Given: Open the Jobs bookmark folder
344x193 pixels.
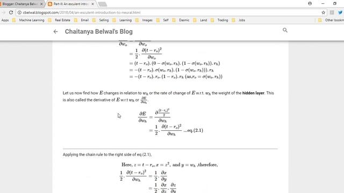Looking at the screenshot, I should pyautogui.click(x=239, y=20).
